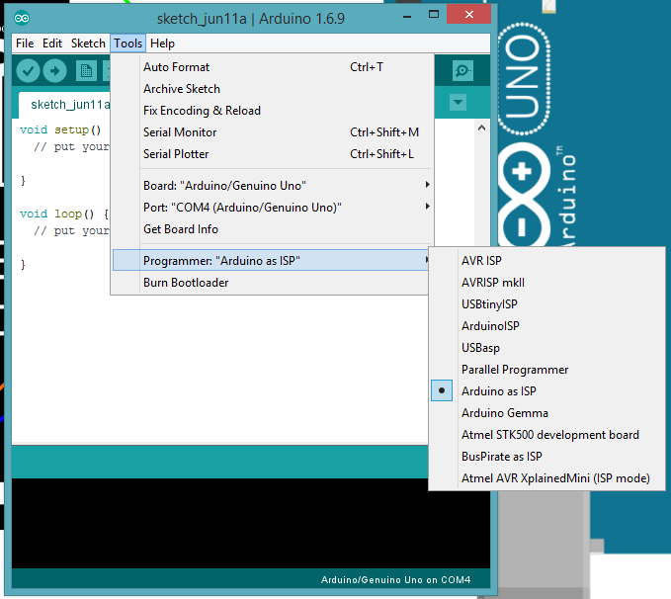Click Burn Bootloader
The image size is (671, 599).
(271, 283)
